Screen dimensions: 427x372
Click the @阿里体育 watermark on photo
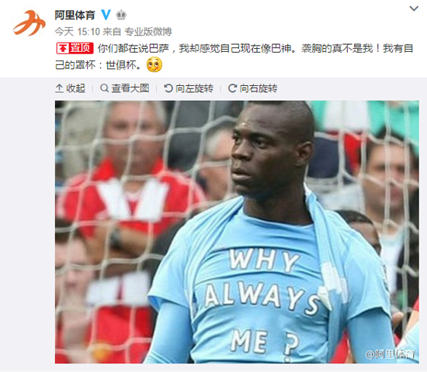click(391, 354)
